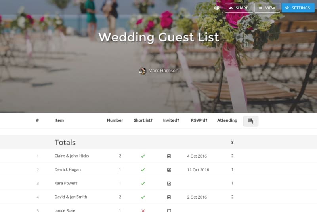Uncheck Invited checkbox for Derrick Hogan
This screenshot has height=212, width=317.
pos(169,170)
